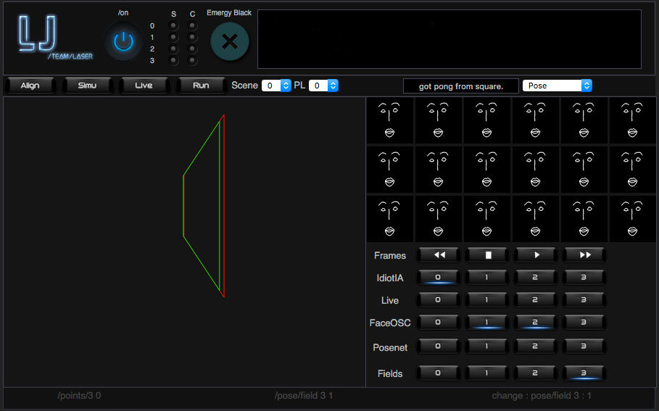Viewport: 659px width, 411px height.
Task: Toggle C indicator for laser 1
Action: 192,38
